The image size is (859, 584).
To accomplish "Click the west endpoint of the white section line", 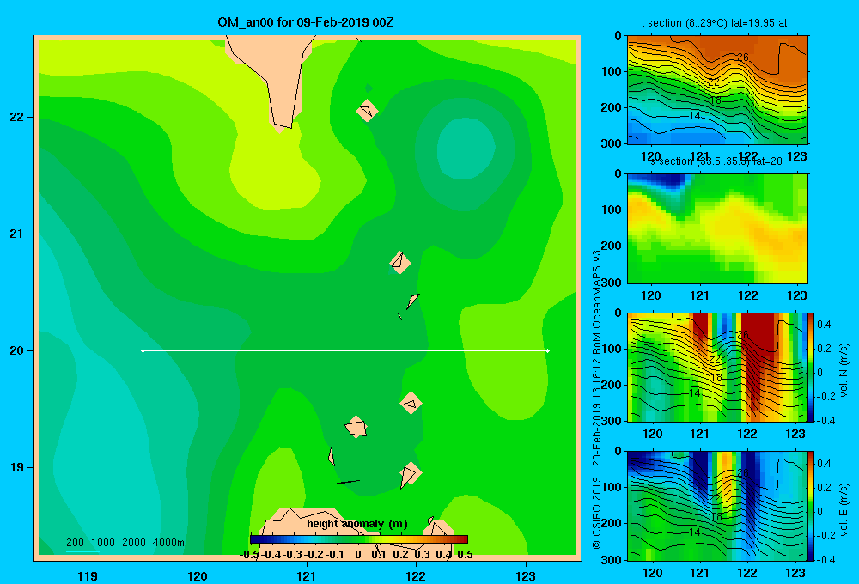I will [x=143, y=350].
